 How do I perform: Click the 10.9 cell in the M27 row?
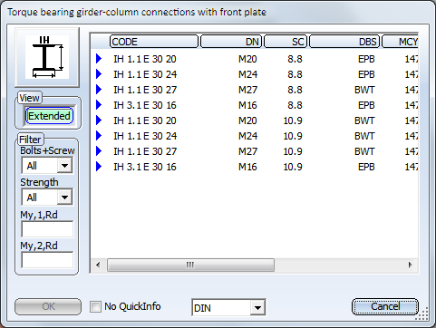(x=293, y=151)
